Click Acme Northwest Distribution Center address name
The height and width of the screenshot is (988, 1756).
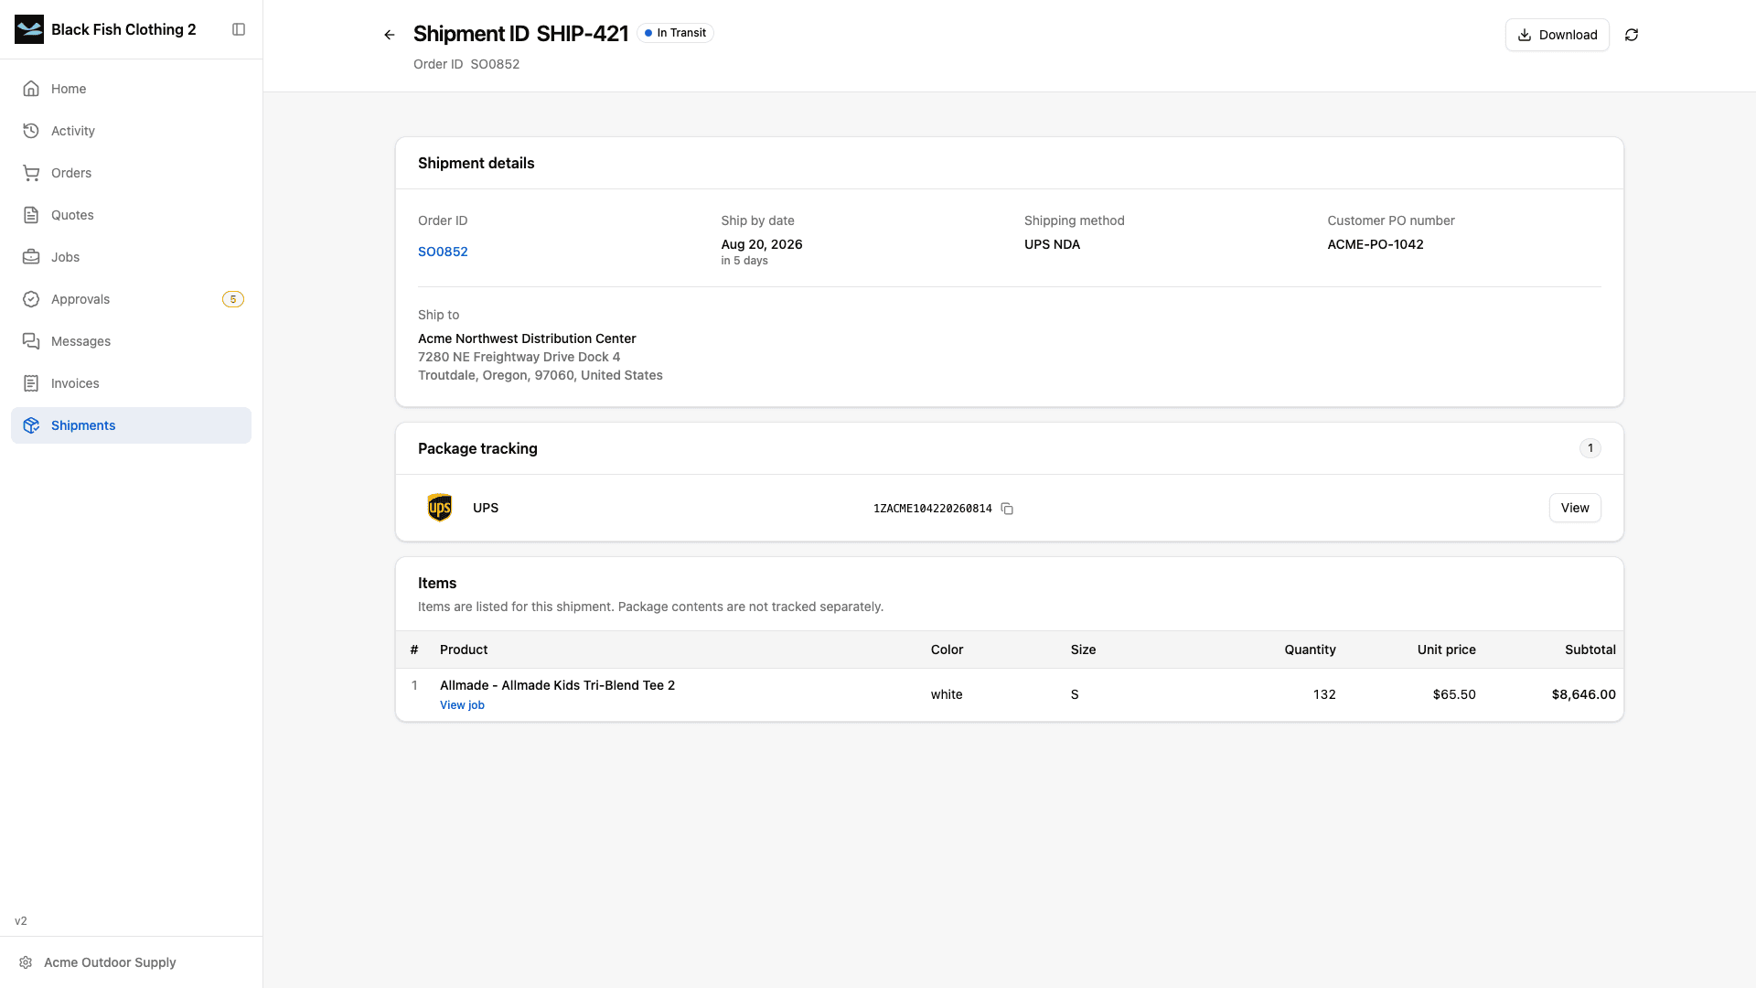pos(527,338)
